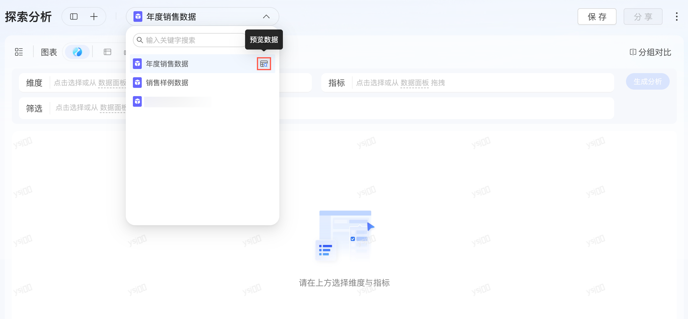This screenshot has width=688, height=319.
Task: Choose 销售样例数据 from the list
Action: (167, 83)
